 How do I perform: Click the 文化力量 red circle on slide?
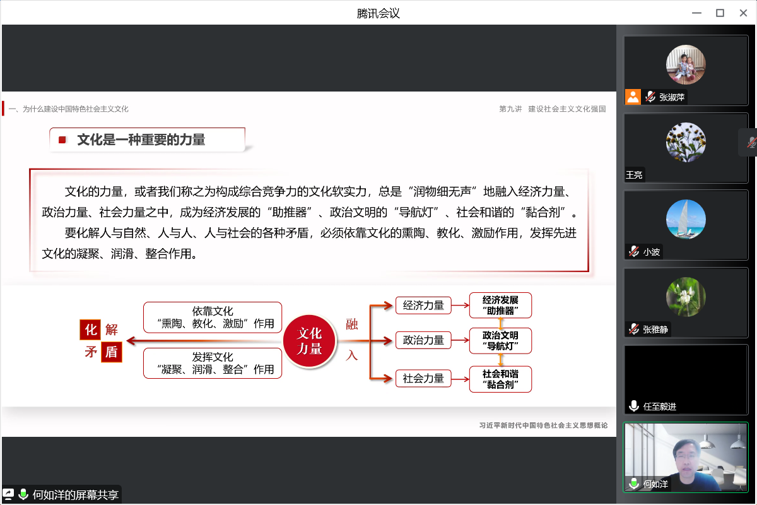click(309, 341)
